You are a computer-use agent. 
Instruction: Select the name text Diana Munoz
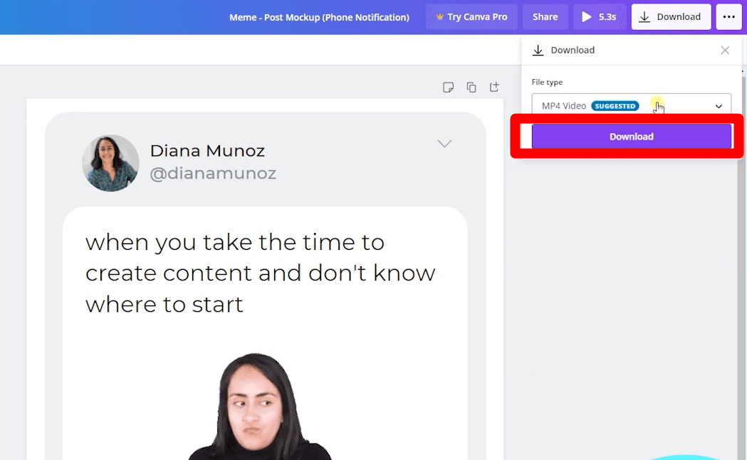point(207,151)
